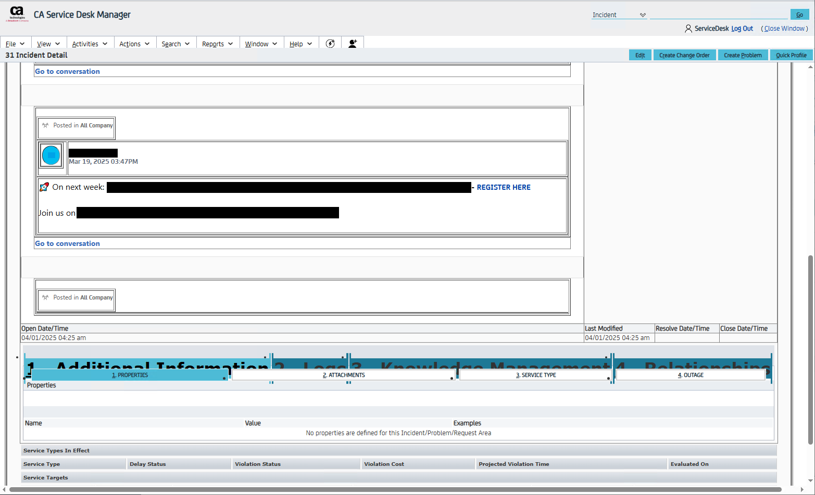
Task: Switch to the Attachments tab
Action: coord(344,375)
